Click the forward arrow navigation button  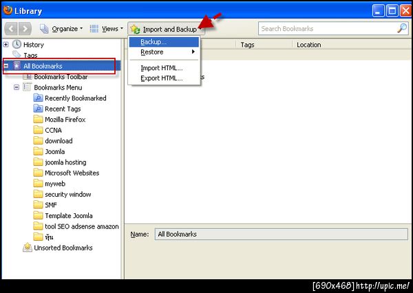tap(25, 29)
